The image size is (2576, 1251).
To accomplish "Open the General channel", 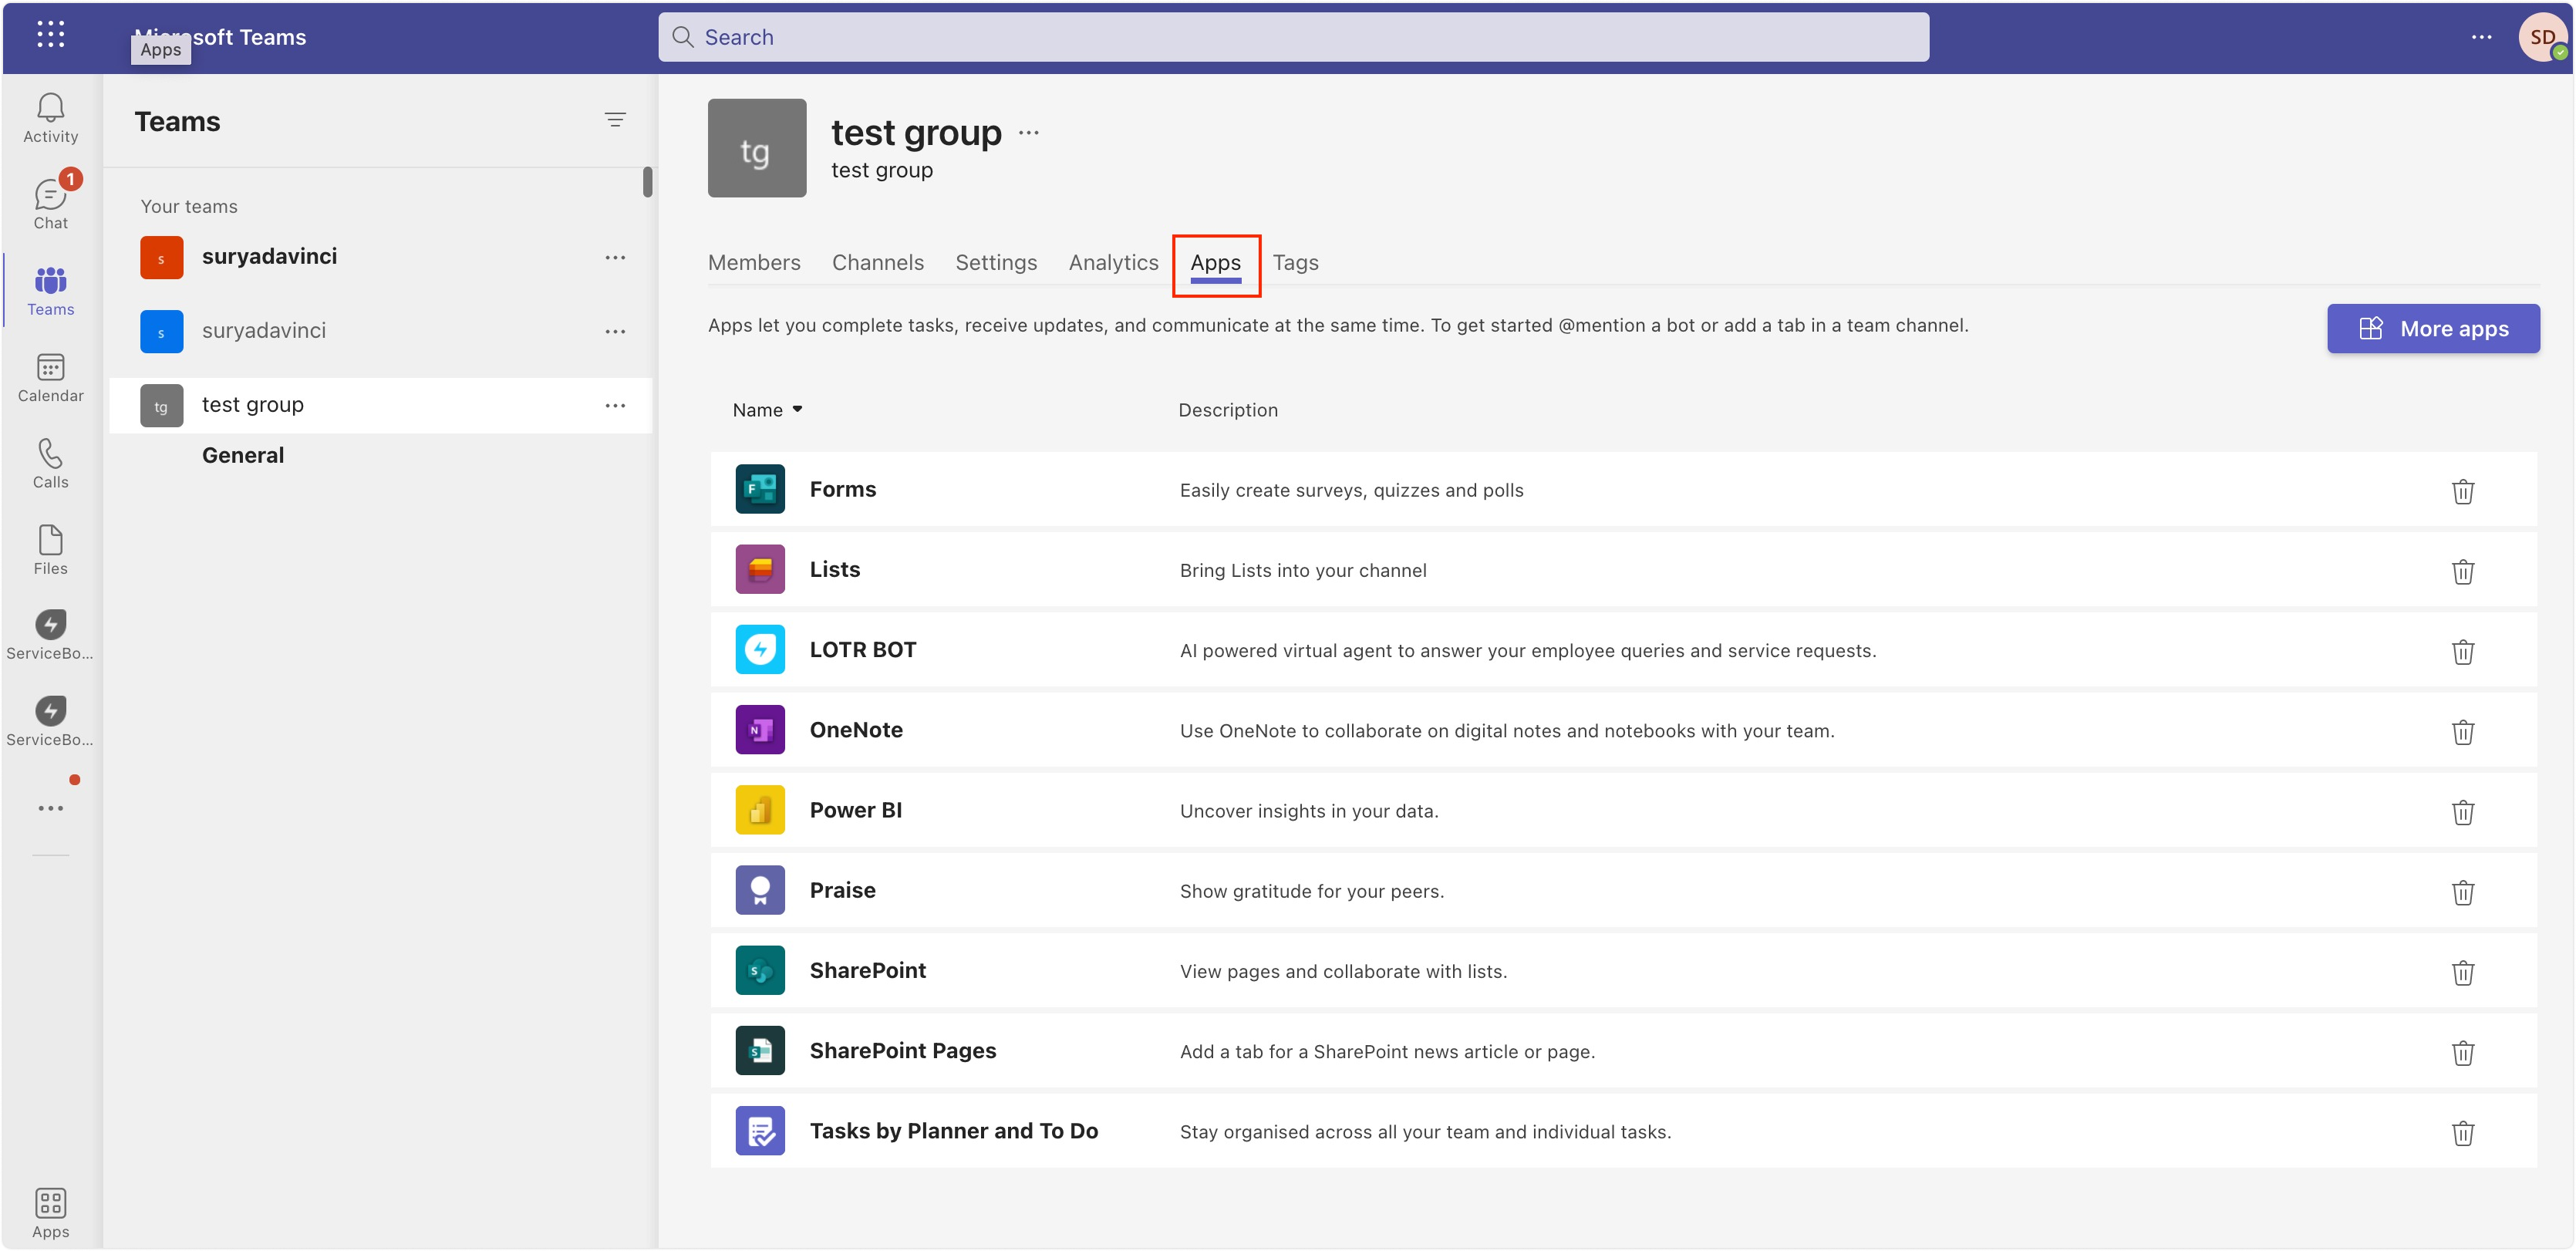I will coord(243,456).
